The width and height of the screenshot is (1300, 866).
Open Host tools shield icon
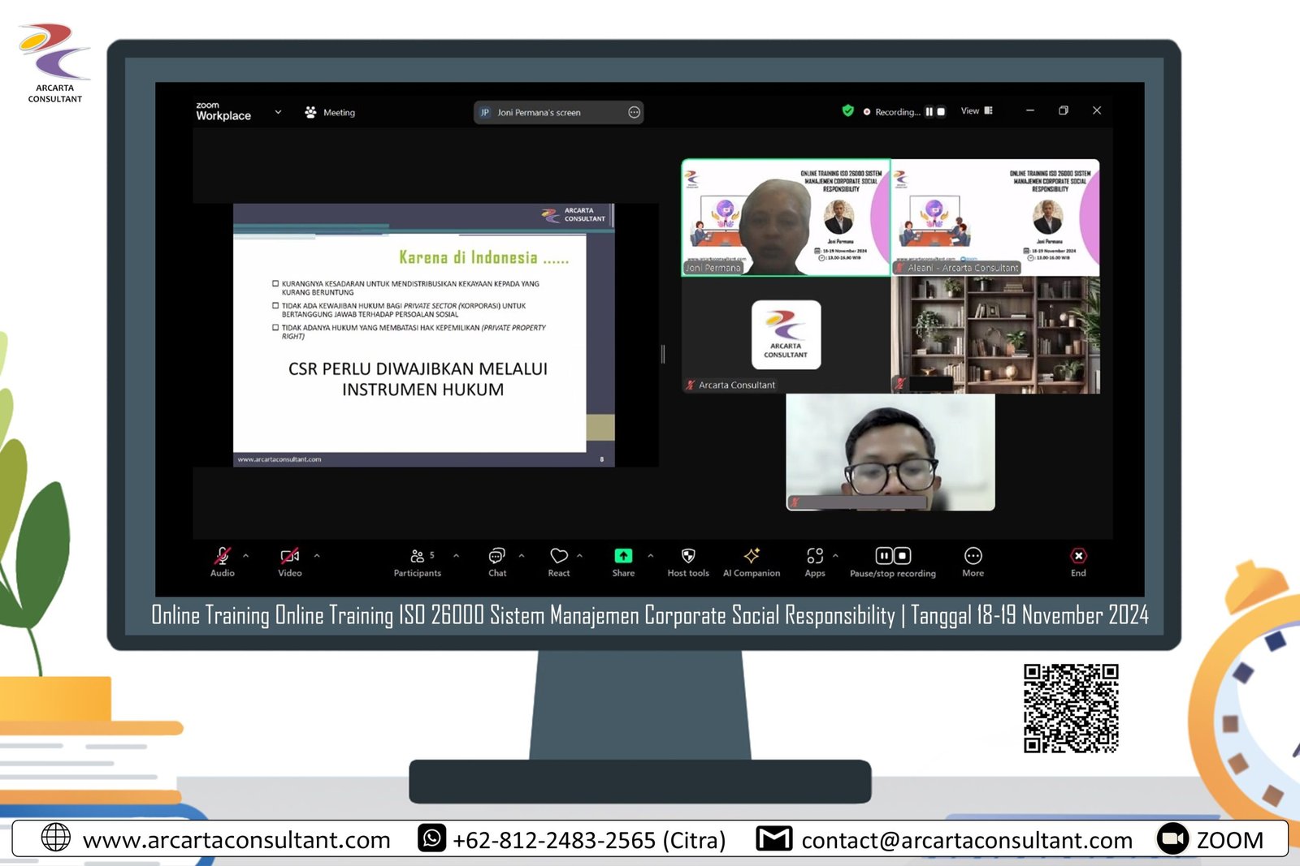click(x=688, y=557)
